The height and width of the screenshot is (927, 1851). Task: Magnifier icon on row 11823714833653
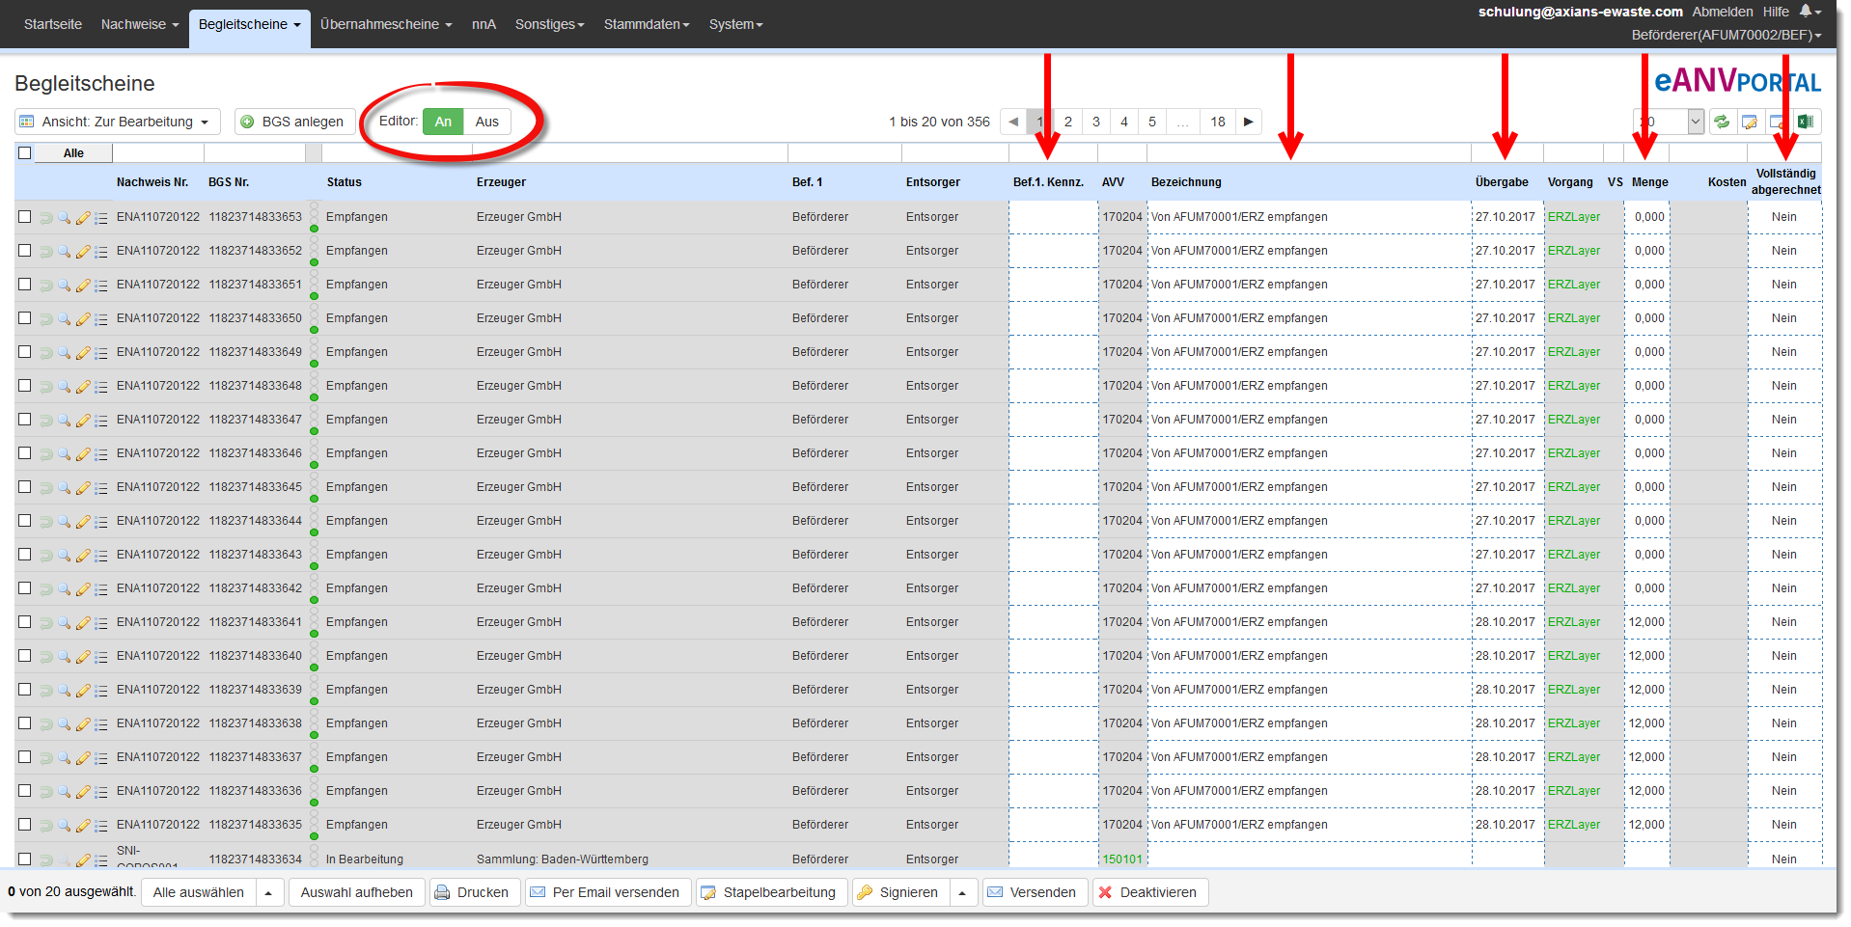click(x=64, y=218)
